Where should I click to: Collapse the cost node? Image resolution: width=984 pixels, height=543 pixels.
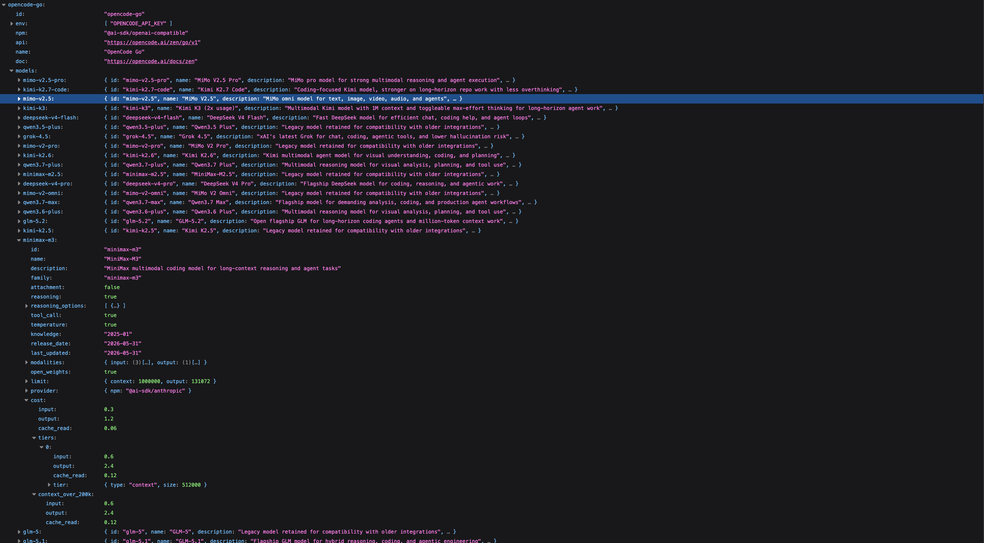pos(27,400)
